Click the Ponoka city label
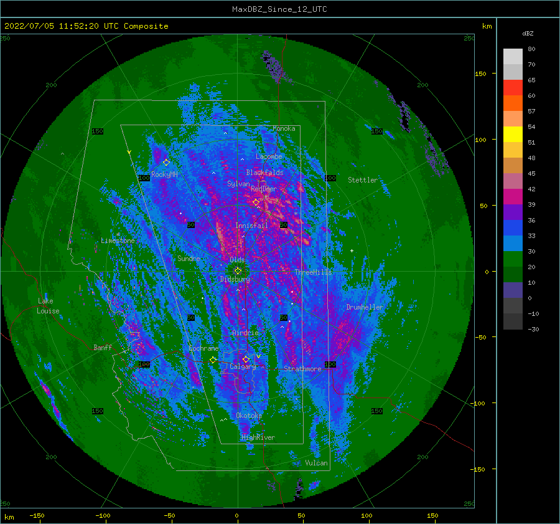 284,128
